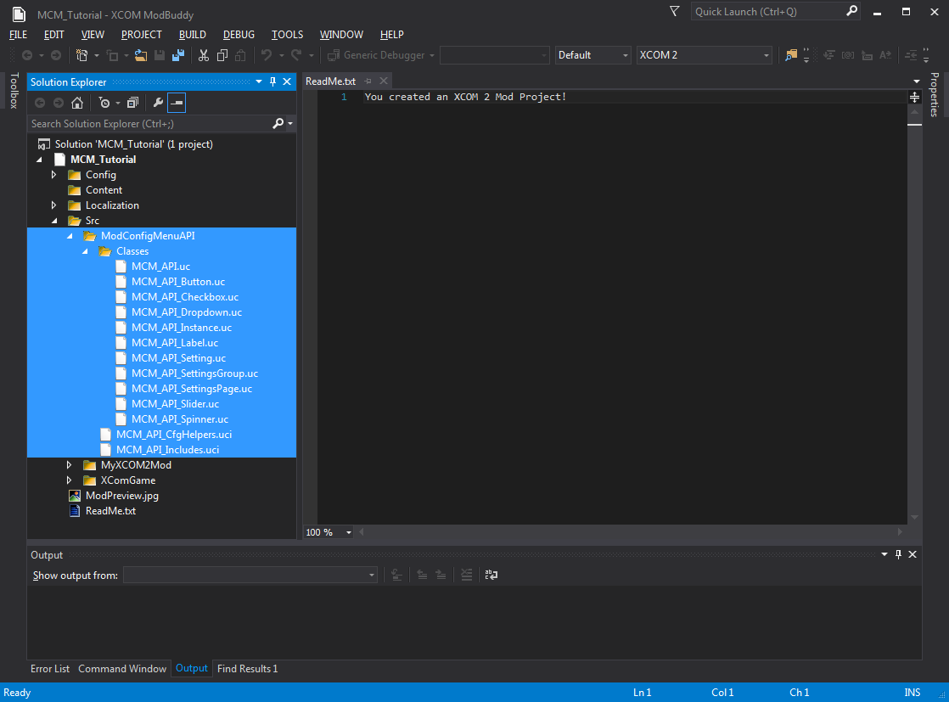Close the Output panel

(912, 554)
